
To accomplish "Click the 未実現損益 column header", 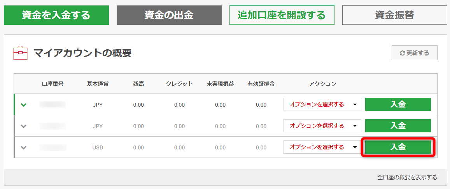I will pyautogui.click(x=221, y=84).
